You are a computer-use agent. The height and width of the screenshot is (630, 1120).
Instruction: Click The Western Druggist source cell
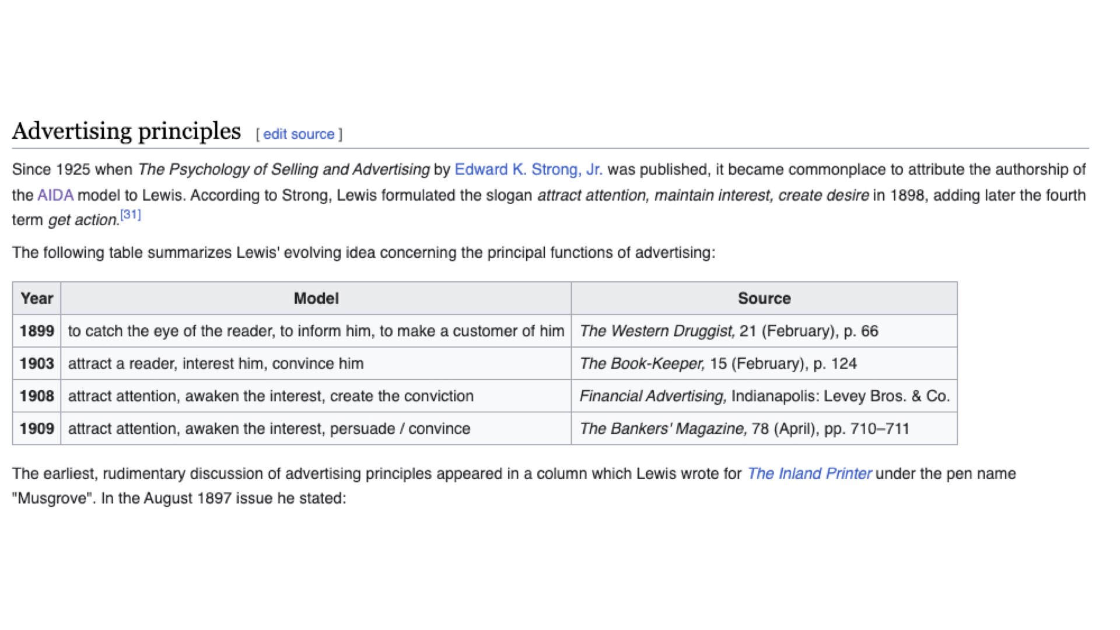pos(764,331)
